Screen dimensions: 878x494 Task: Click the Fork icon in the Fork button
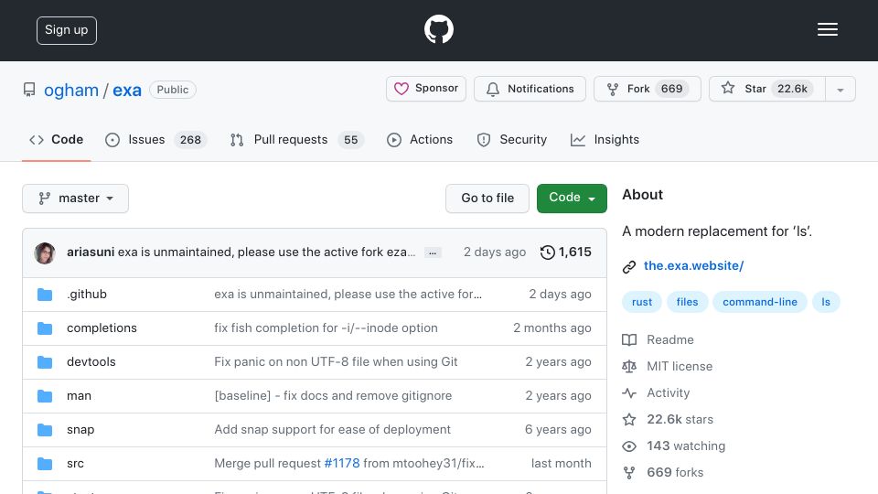[613, 89]
